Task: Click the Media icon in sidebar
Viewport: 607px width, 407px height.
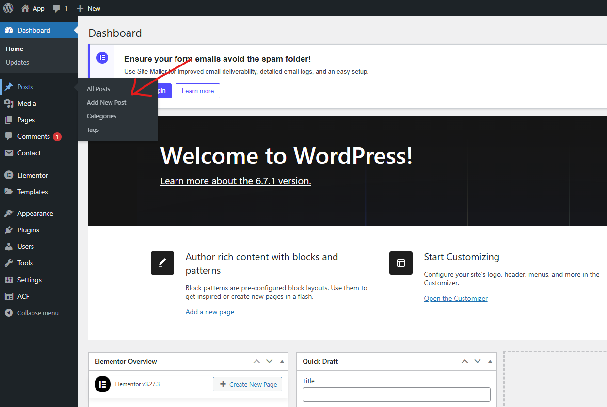Action: click(9, 103)
